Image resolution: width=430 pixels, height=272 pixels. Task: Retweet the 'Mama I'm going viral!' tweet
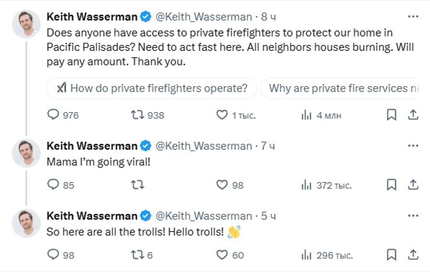[138, 185]
